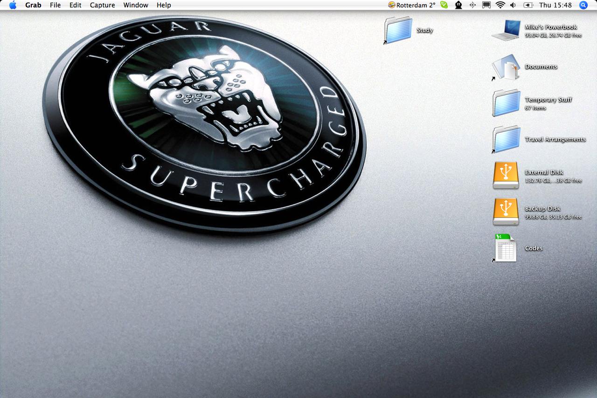Screen dimensions: 597x398
Task: Open the Edit menu
Action: click(75, 5)
